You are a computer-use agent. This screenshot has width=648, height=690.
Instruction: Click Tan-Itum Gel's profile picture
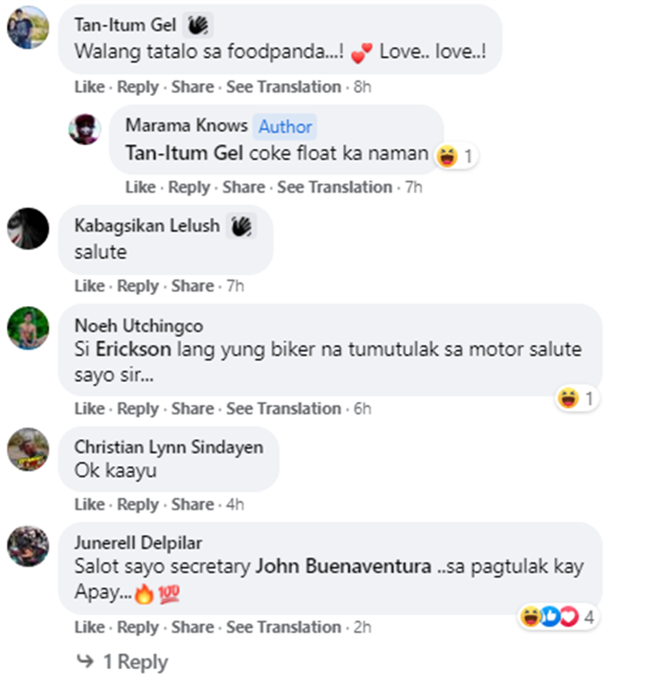click(x=27, y=27)
